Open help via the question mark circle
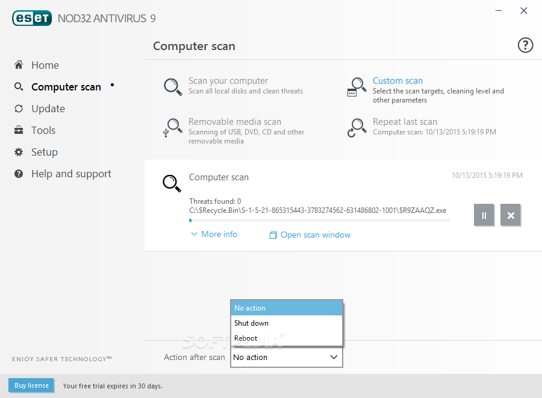This screenshot has width=542, height=398. click(525, 45)
